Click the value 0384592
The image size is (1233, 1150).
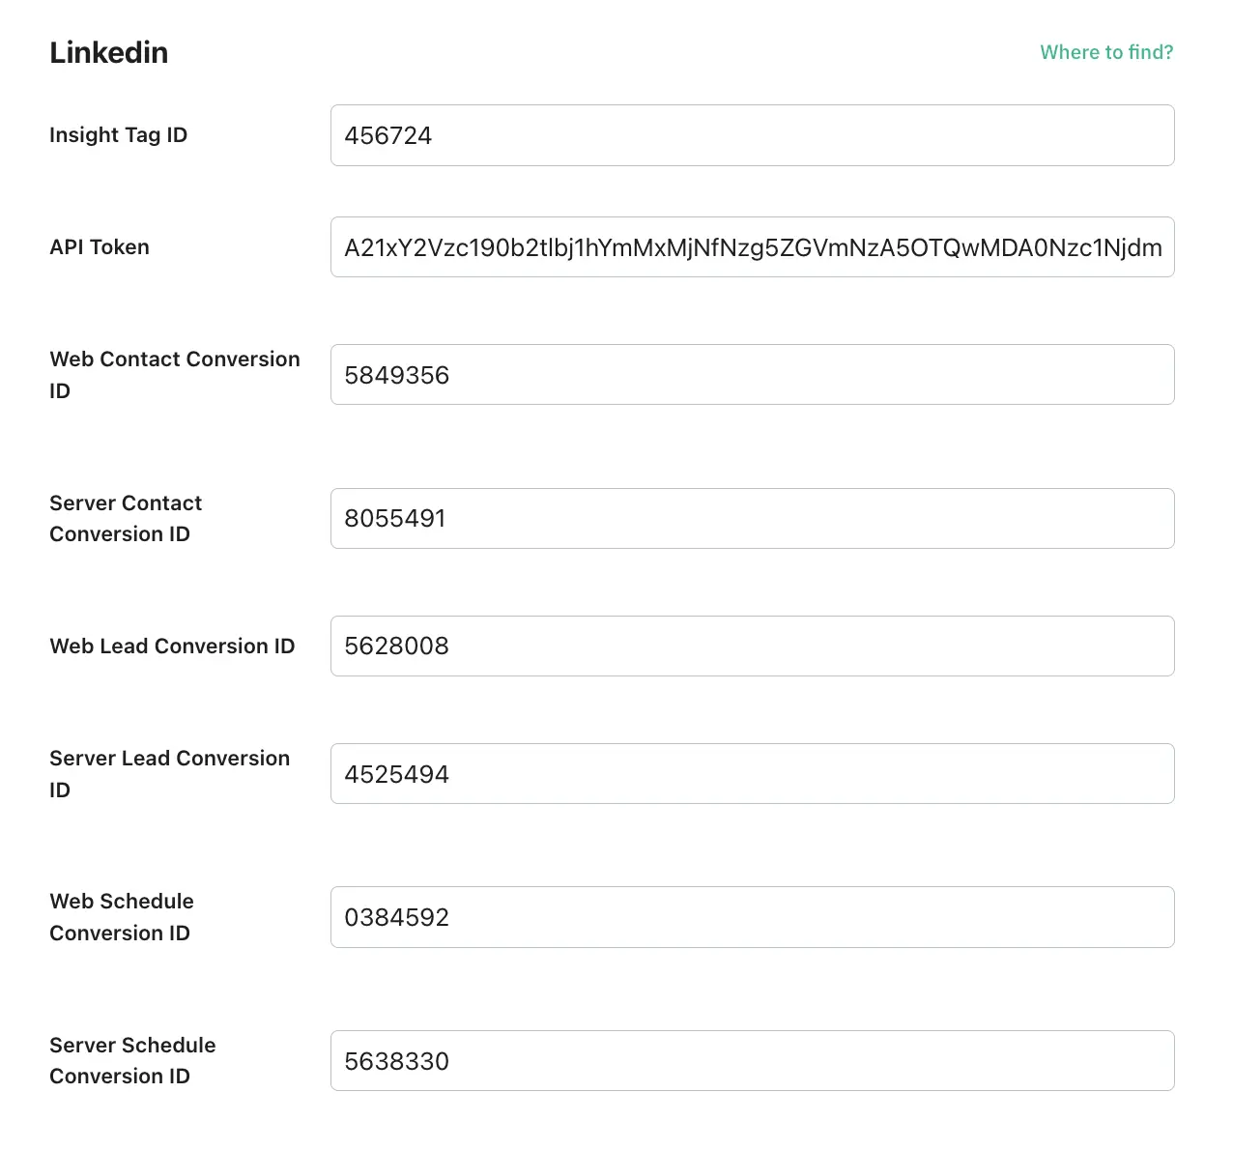coord(397,917)
